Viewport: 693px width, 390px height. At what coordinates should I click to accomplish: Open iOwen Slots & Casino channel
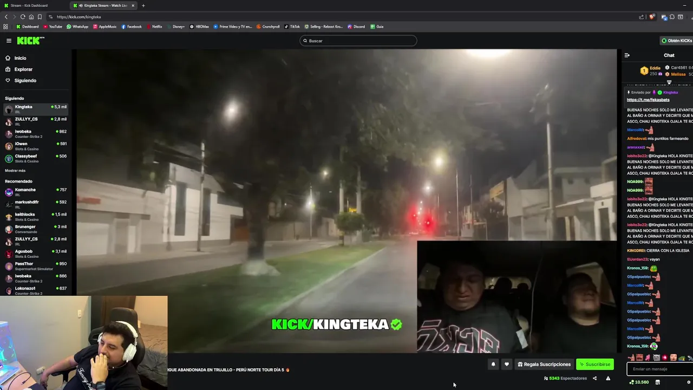click(x=36, y=146)
